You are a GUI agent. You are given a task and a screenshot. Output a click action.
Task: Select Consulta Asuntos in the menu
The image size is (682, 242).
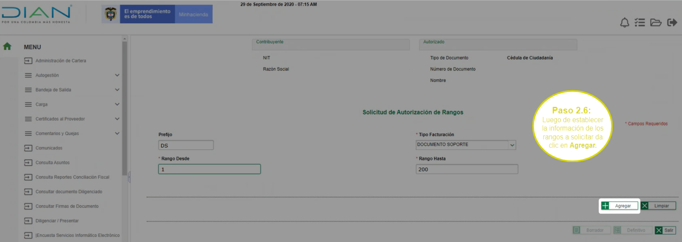(x=52, y=163)
